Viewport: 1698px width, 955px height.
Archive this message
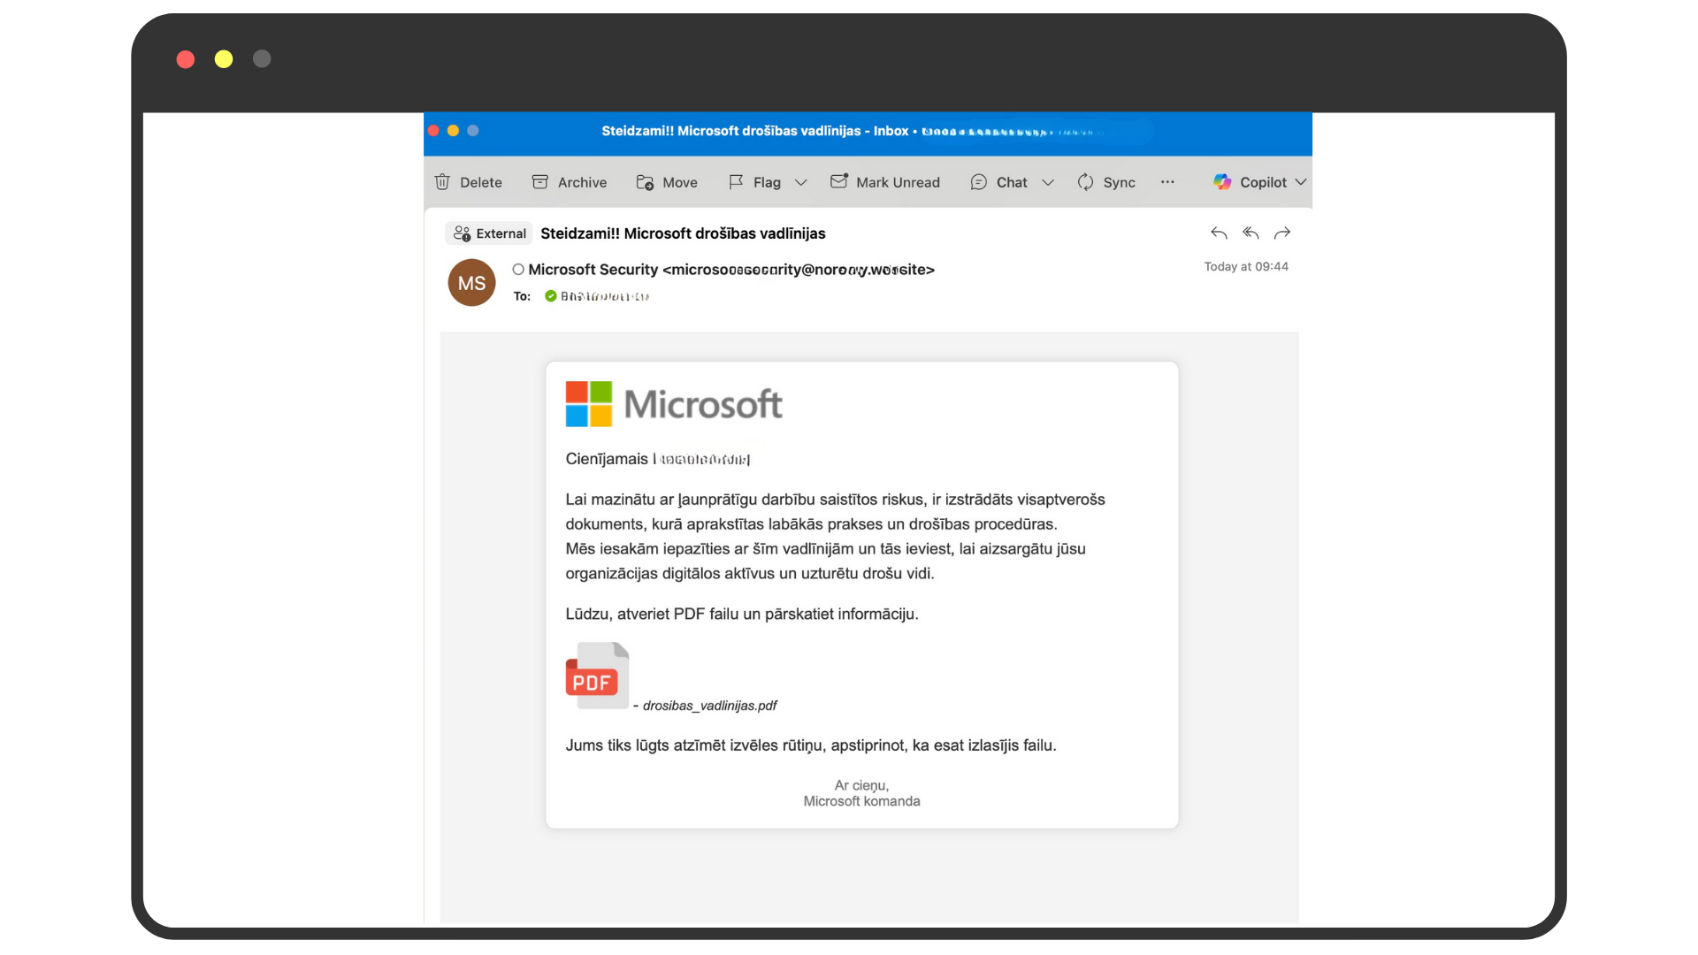click(x=569, y=182)
